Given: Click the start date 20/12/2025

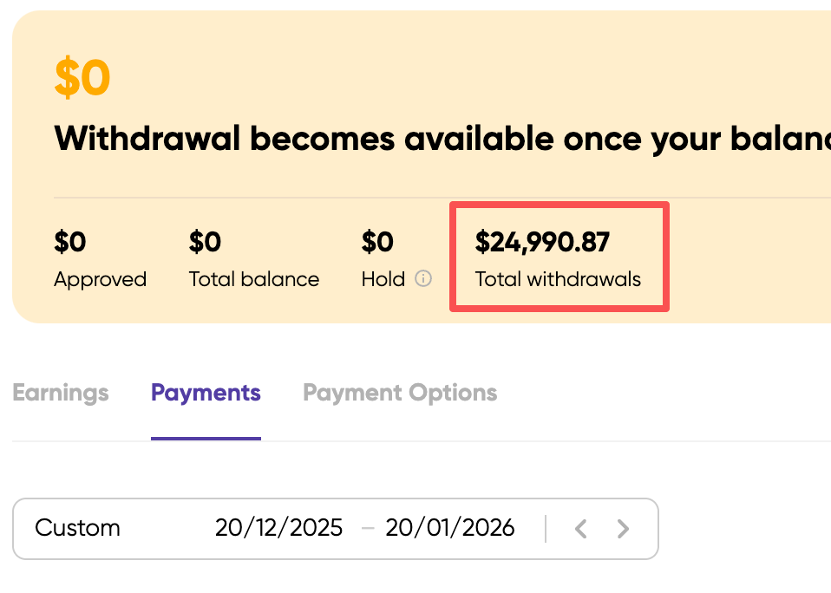Looking at the screenshot, I should pos(278,528).
